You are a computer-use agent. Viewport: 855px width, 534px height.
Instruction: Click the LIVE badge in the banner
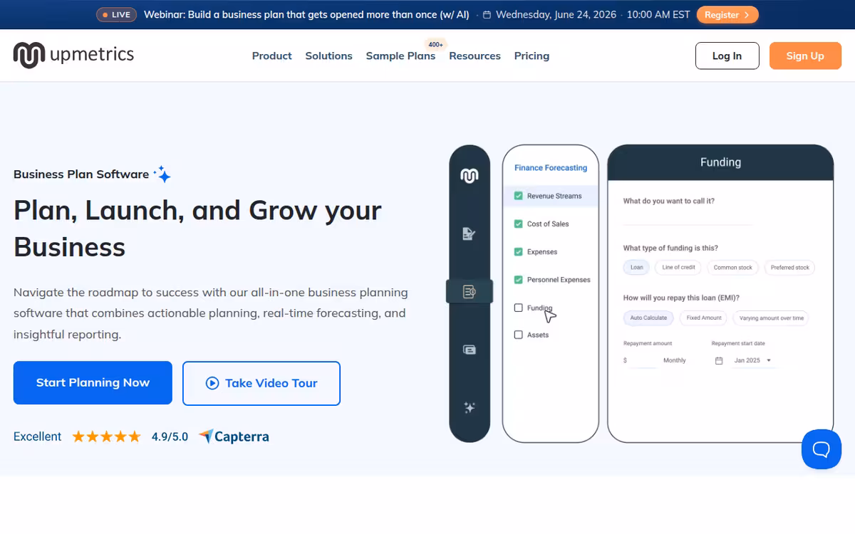pyautogui.click(x=116, y=14)
